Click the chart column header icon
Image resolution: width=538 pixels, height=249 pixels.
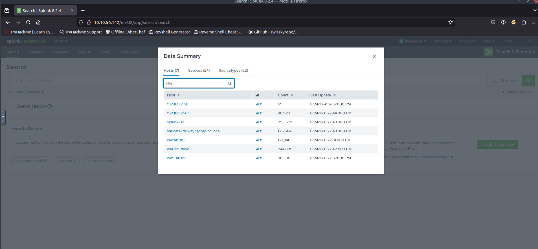pyautogui.click(x=257, y=95)
